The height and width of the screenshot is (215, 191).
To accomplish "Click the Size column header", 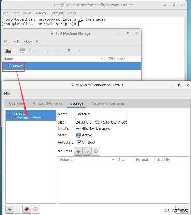I will pos(126,160).
